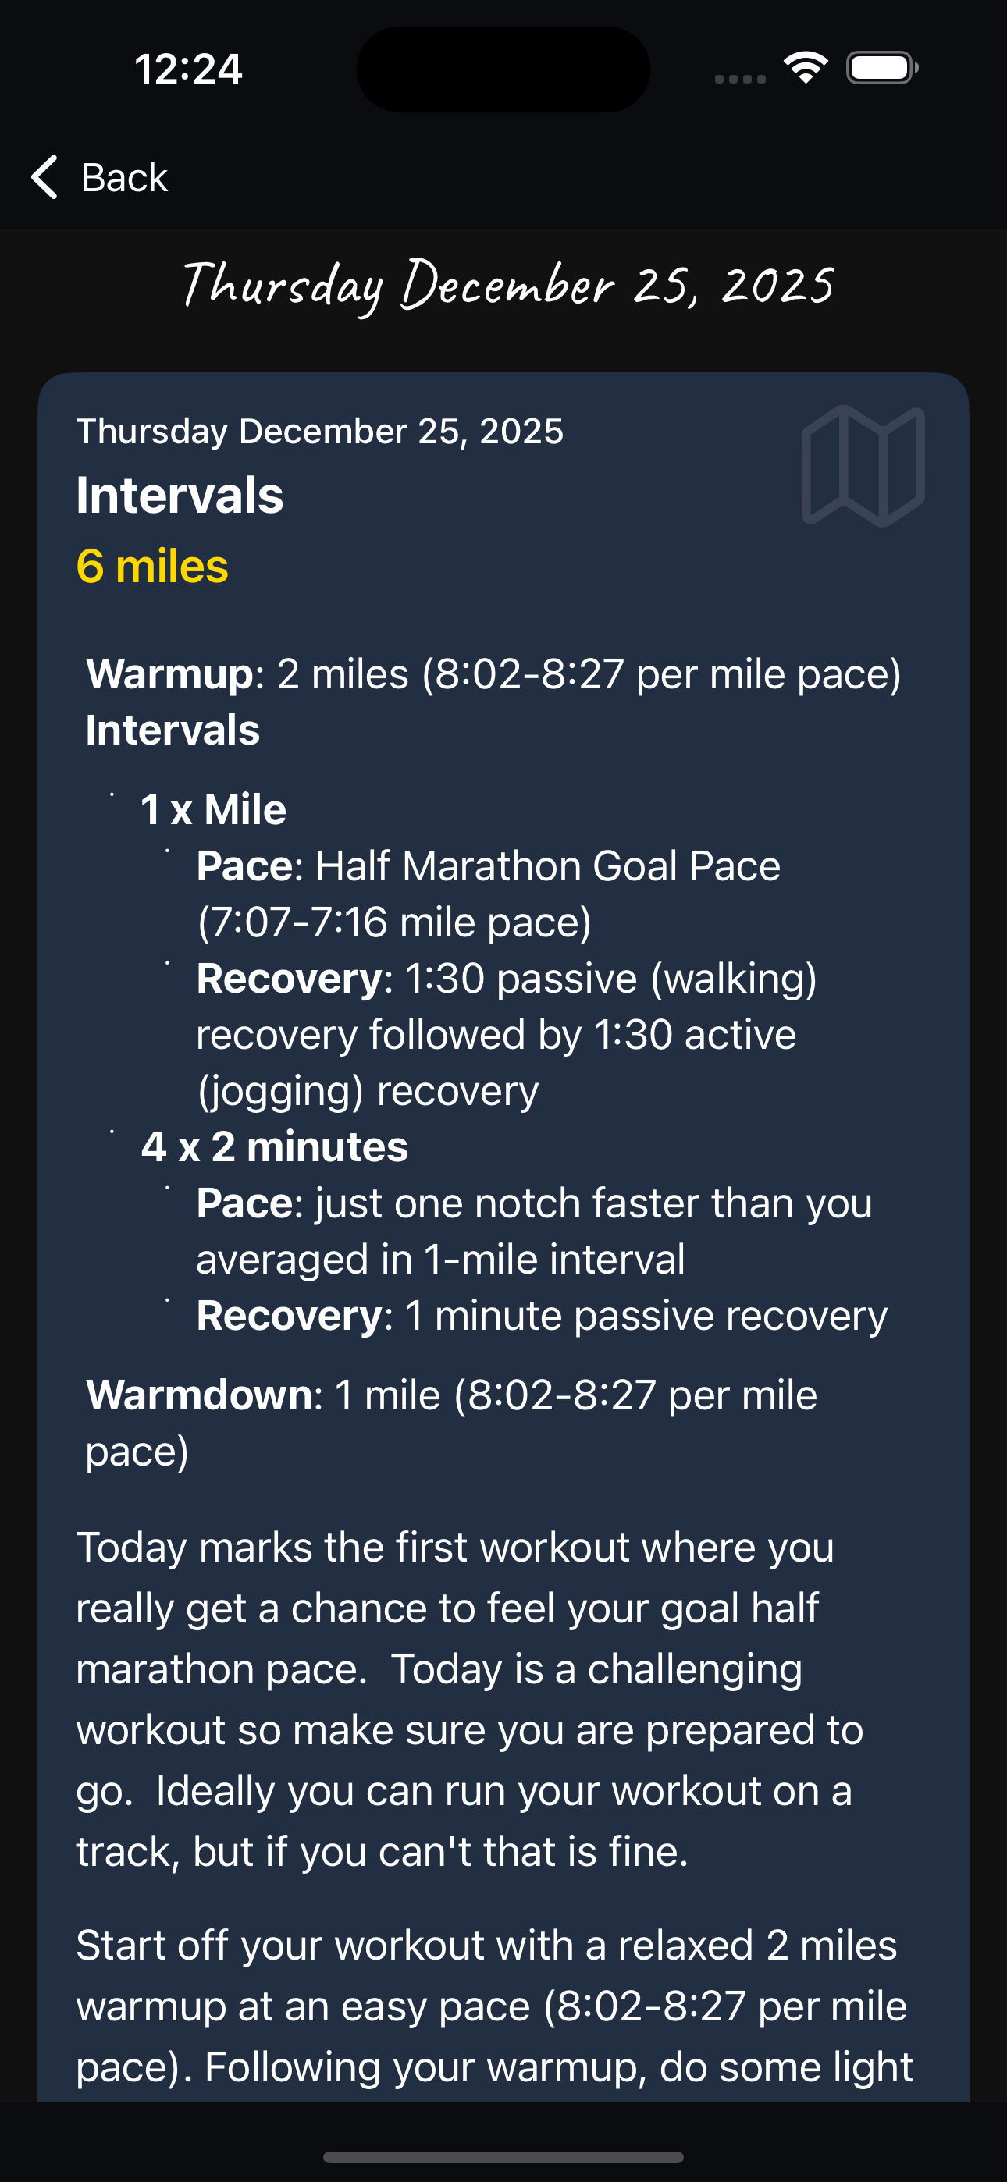The height and width of the screenshot is (2182, 1007).
Task: Click the clock showing 12:24
Action: click(x=190, y=68)
